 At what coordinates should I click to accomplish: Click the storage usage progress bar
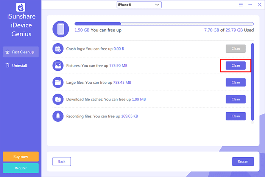(164, 24)
